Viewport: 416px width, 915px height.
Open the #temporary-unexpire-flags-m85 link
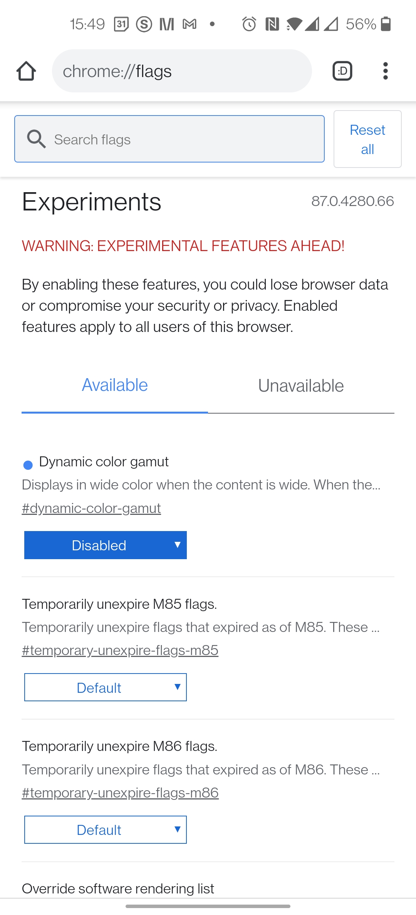click(x=120, y=650)
